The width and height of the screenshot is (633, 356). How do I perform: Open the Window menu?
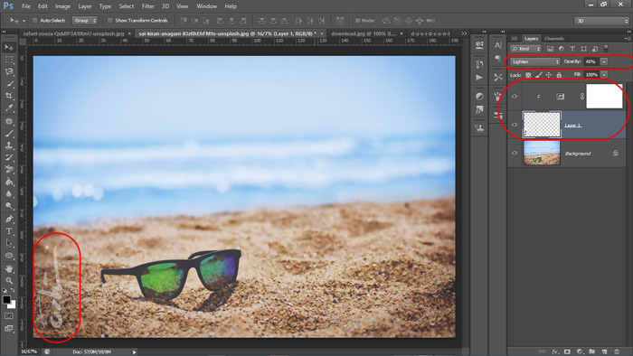pos(207,6)
